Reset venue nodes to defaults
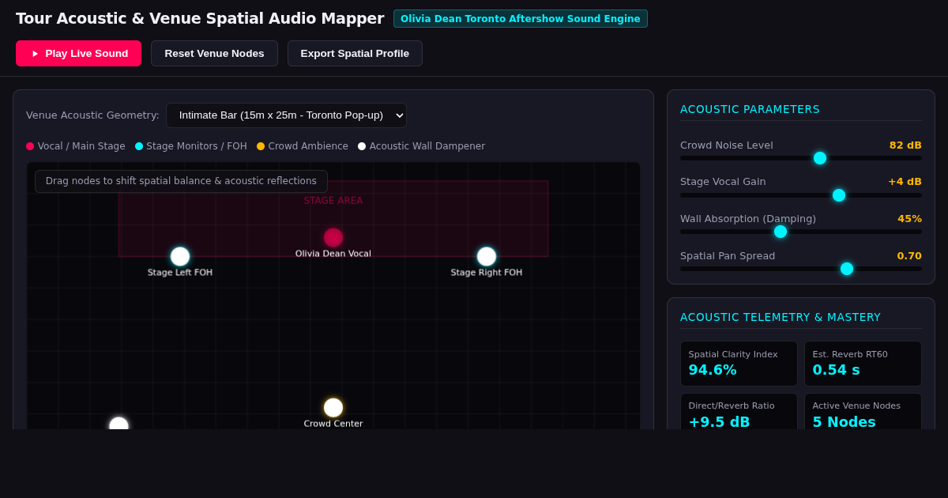Viewport: 948px width, 498px height. 214,53
